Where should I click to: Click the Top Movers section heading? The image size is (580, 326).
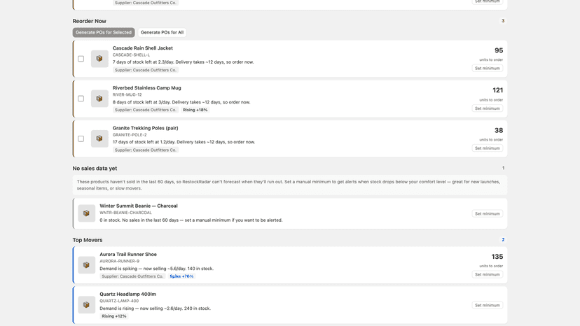pos(88,240)
